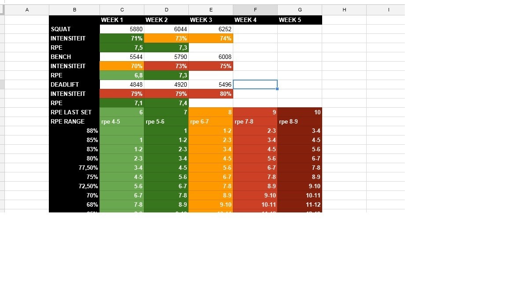Image resolution: width=507 pixels, height=285 pixels.
Task: Select the 88% row label
Action: [x=74, y=131]
